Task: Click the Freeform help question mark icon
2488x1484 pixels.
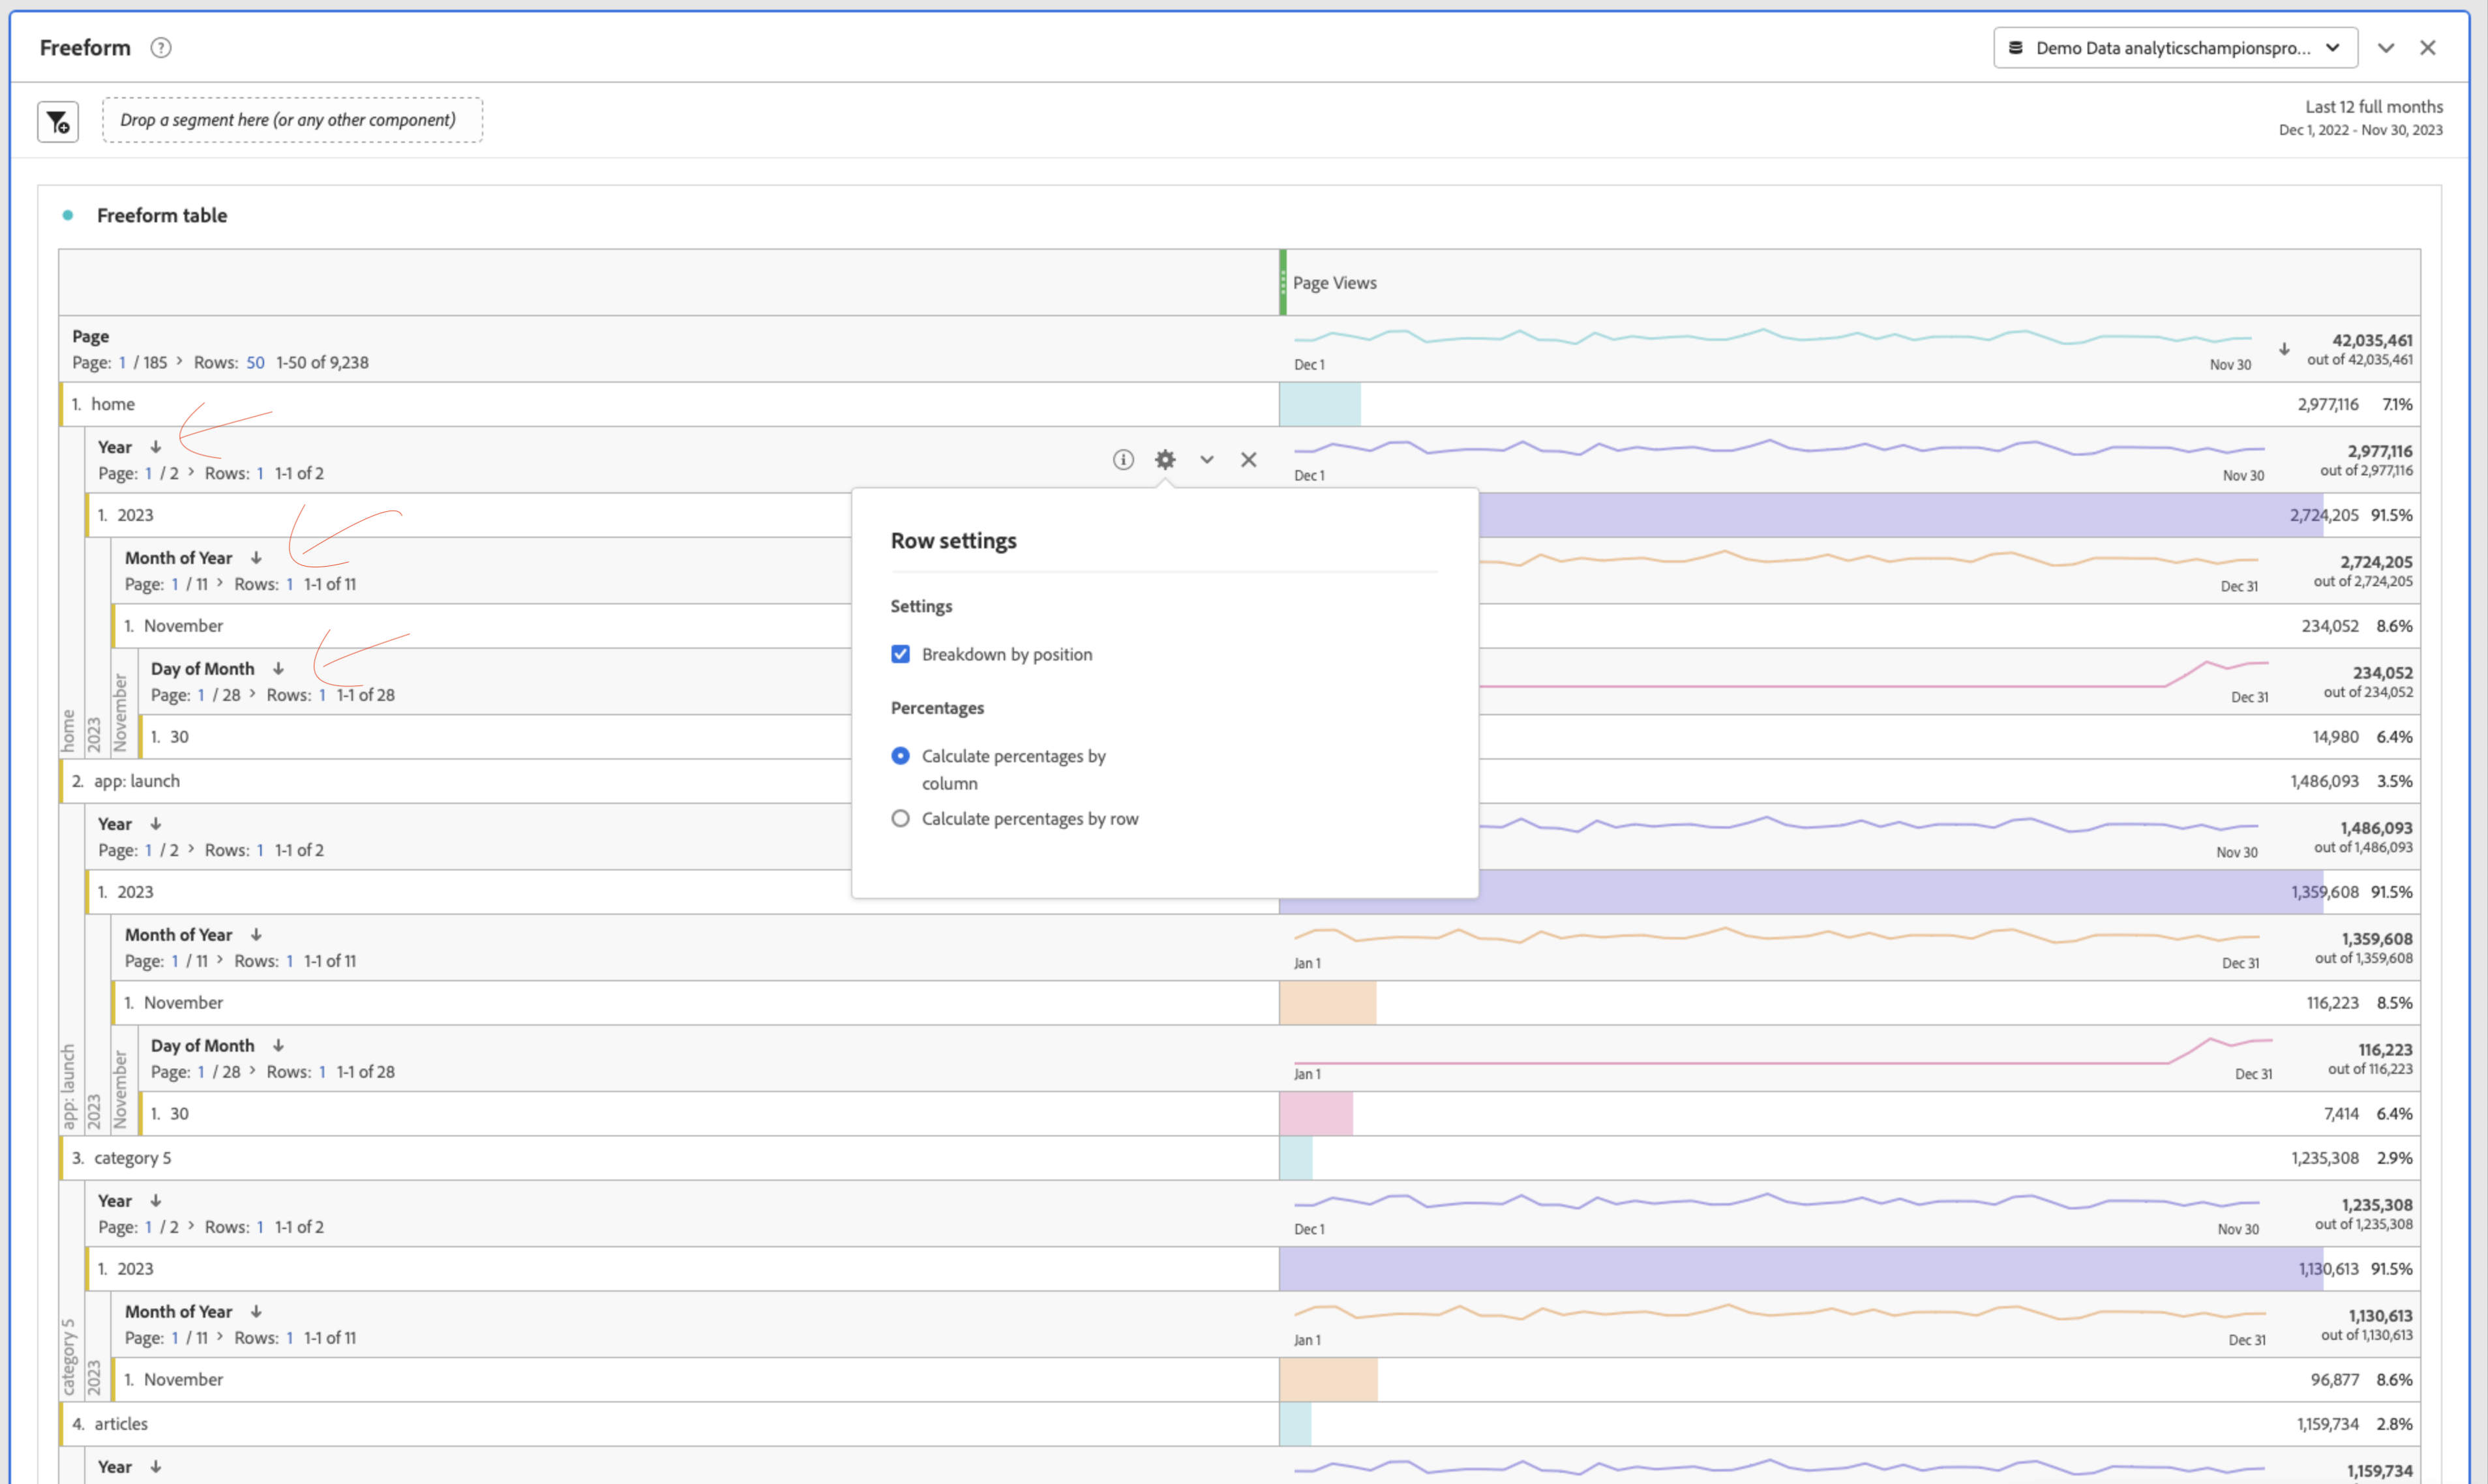Action: click(x=161, y=47)
